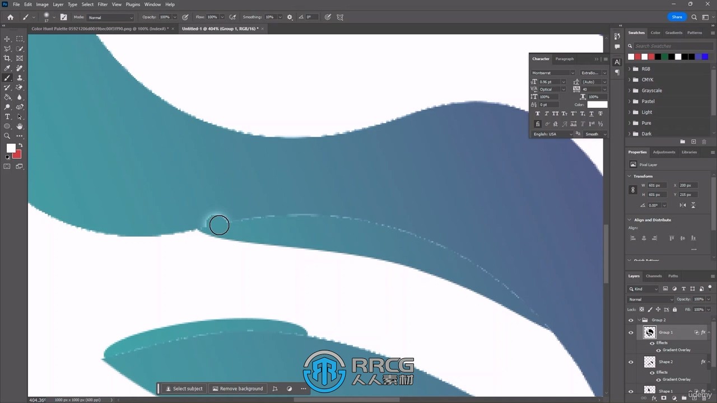Select the Horizontal Type tool
Viewport: 717px width, 403px height.
point(7,116)
